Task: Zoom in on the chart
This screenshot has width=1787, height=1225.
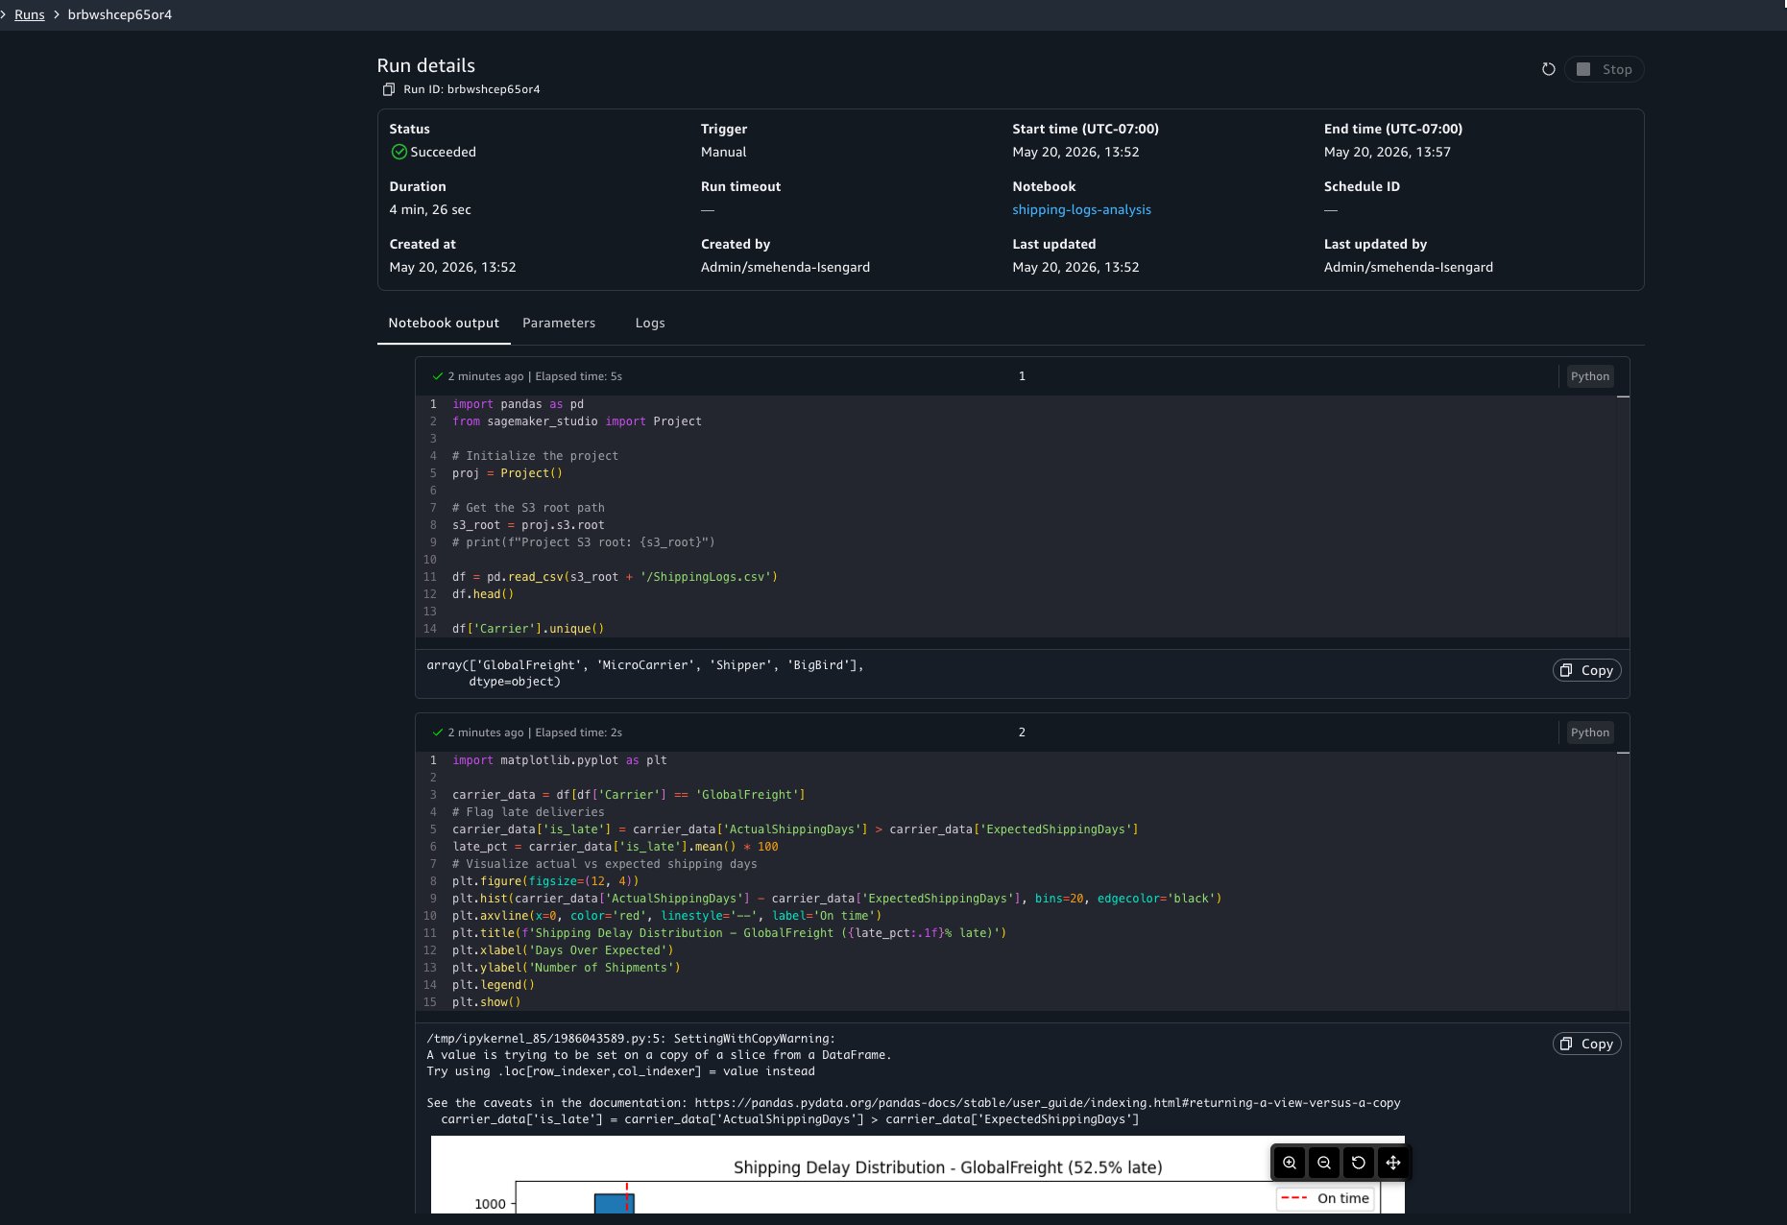Action: (1290, 1163)
